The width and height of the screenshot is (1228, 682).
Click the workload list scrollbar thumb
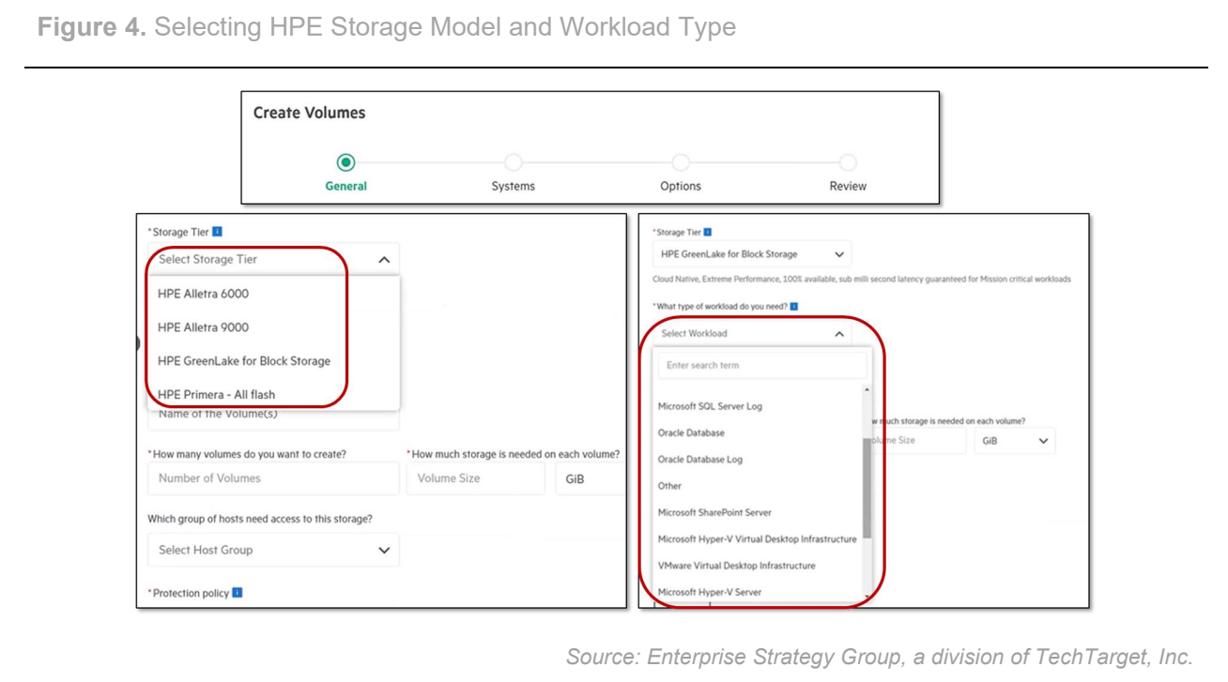point(867,488)
